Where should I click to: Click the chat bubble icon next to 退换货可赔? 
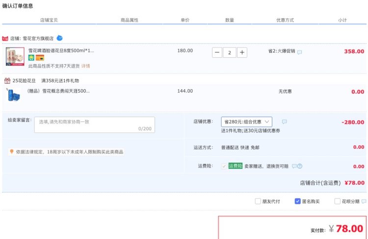tap(294, 166)
